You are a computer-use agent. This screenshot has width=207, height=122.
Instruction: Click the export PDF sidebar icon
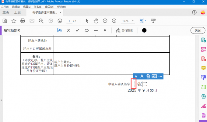point(203,40)
